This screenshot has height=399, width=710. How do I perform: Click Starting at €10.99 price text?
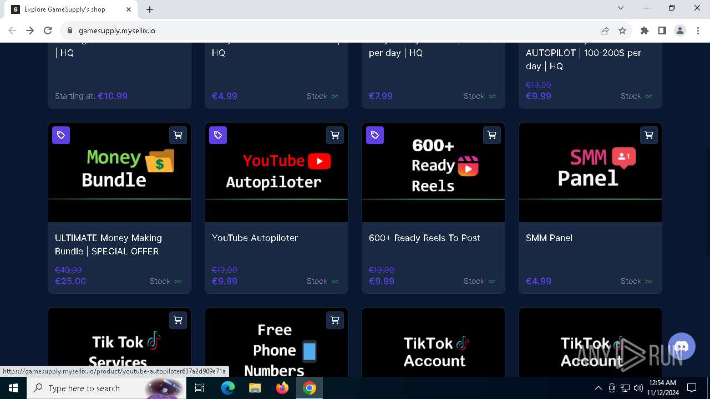pyautogui.click(x=91, y=96)
